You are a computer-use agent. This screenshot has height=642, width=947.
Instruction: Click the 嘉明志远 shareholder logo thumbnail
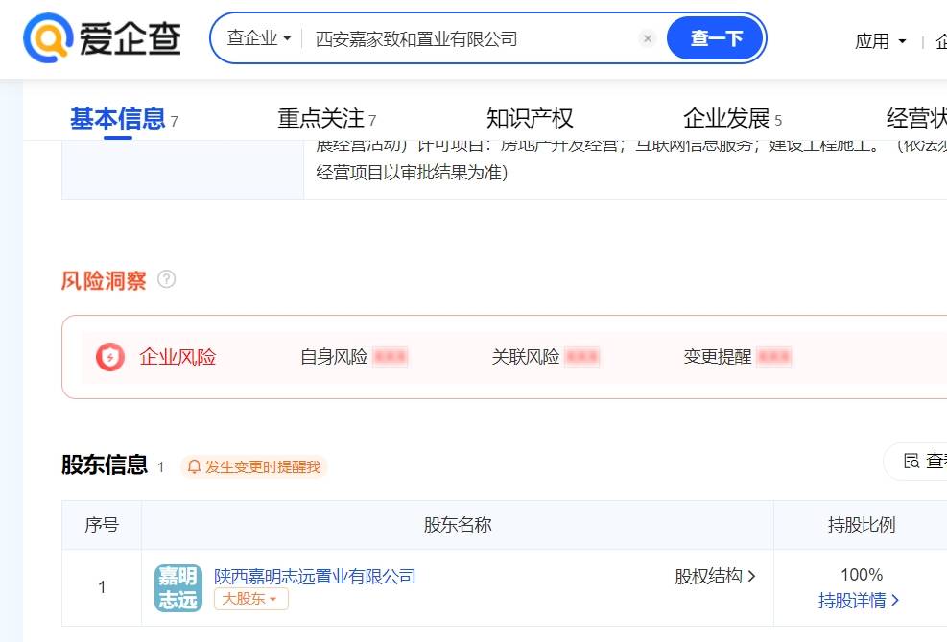point(178,587)
